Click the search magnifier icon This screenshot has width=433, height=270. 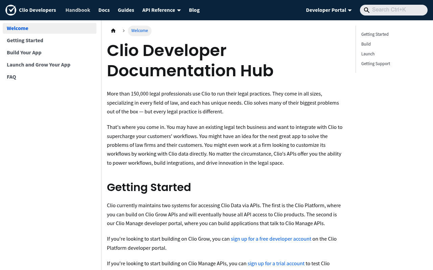367,10
